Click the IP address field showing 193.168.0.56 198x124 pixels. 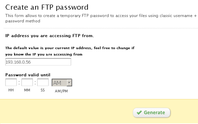pos(38,62)
